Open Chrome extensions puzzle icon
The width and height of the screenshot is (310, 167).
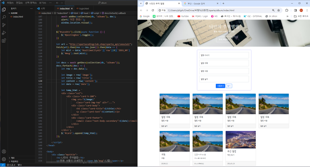click(x=287, y=10)
